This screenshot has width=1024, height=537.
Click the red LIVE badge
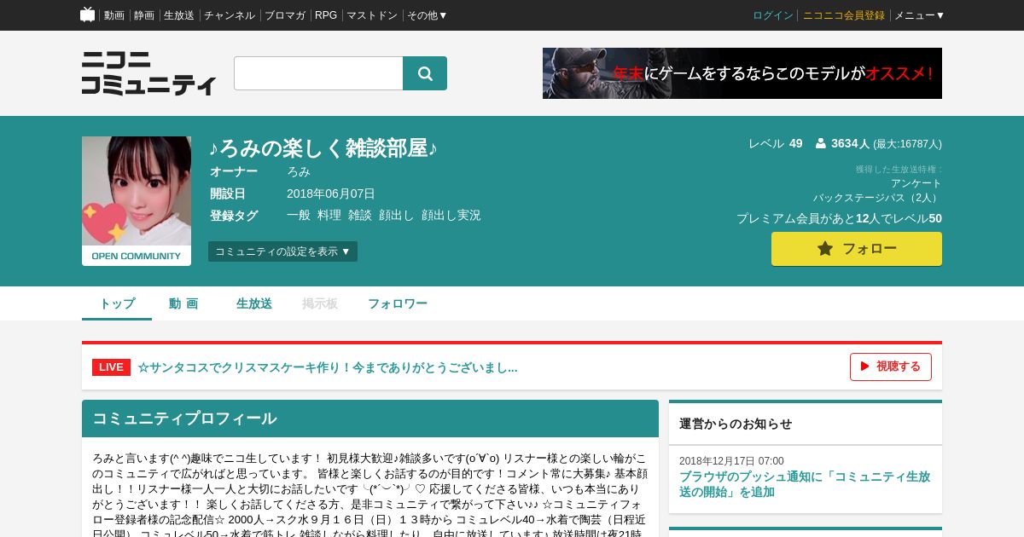coord(111,367)
